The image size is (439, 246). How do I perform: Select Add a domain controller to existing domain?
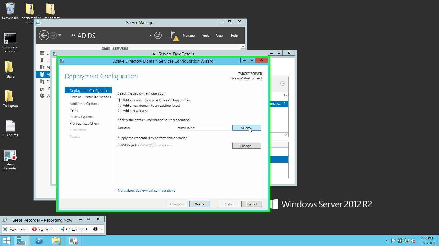pos(154,100)
